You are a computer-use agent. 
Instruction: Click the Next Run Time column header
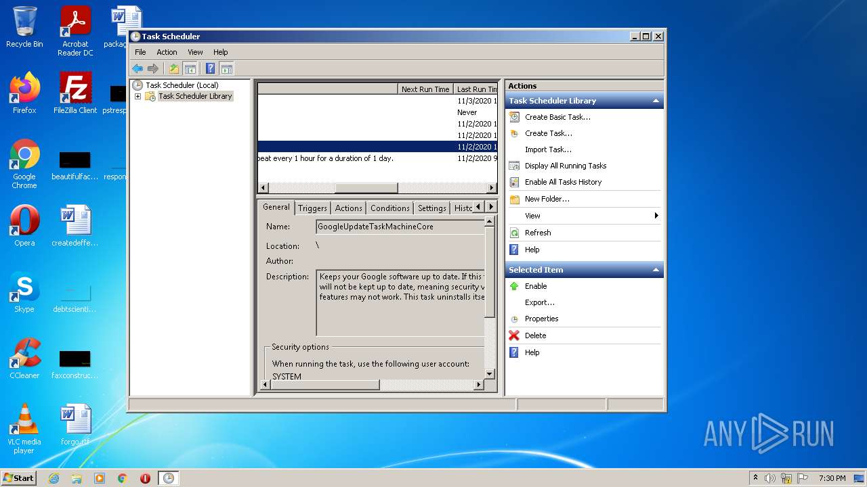[x=425, y=89]
